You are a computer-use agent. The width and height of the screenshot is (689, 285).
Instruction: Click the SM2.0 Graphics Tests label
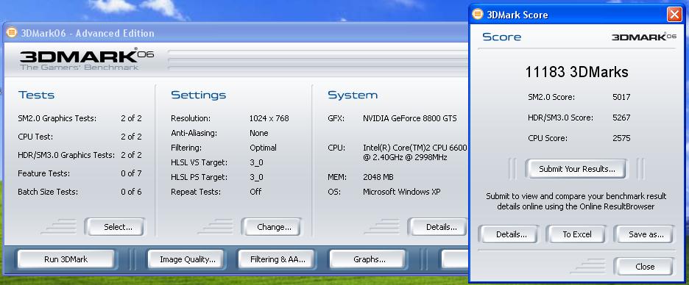[57, 118]
